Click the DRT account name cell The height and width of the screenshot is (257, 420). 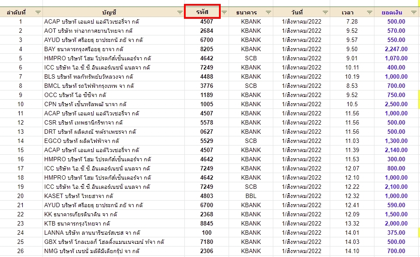(x=113, y=132)
